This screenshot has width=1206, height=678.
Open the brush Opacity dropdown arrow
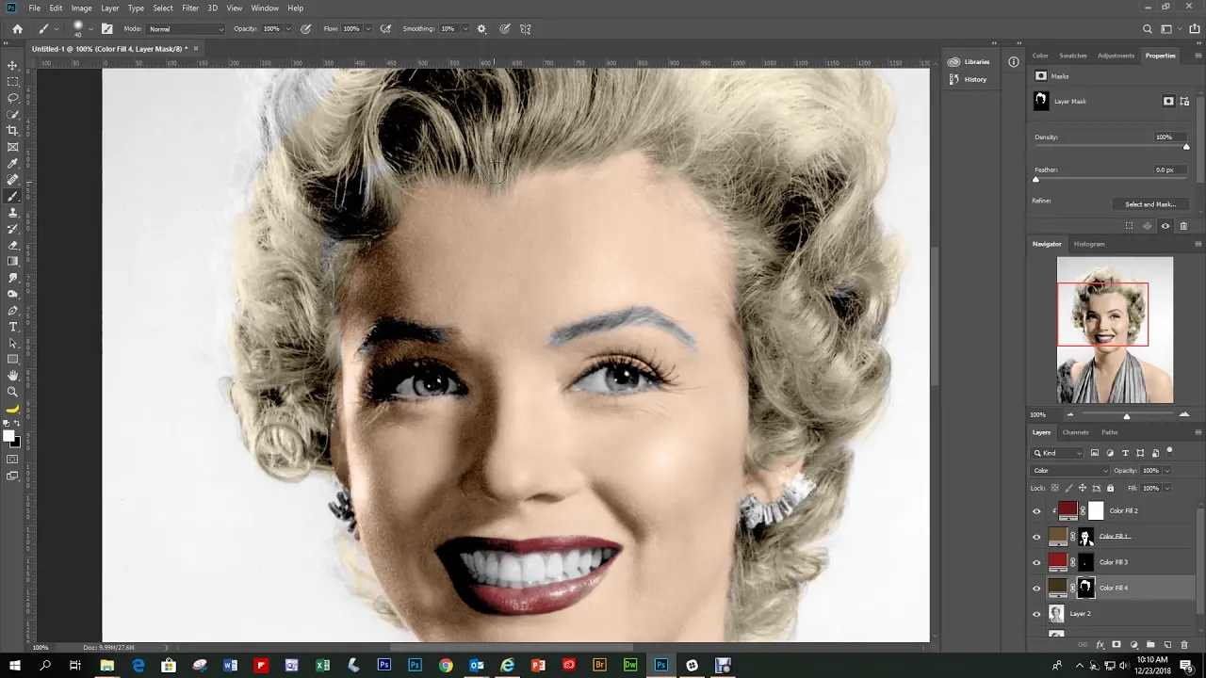tap(288, 29)
